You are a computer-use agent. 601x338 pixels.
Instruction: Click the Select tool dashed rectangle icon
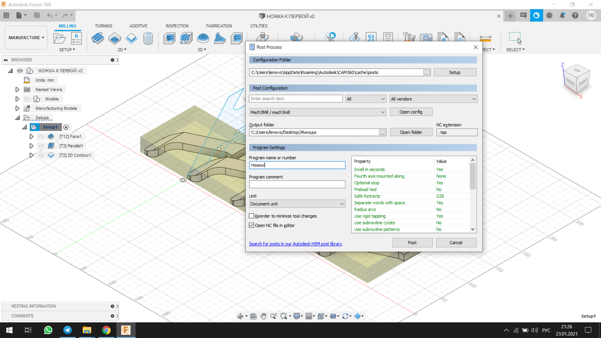point(515,38)
